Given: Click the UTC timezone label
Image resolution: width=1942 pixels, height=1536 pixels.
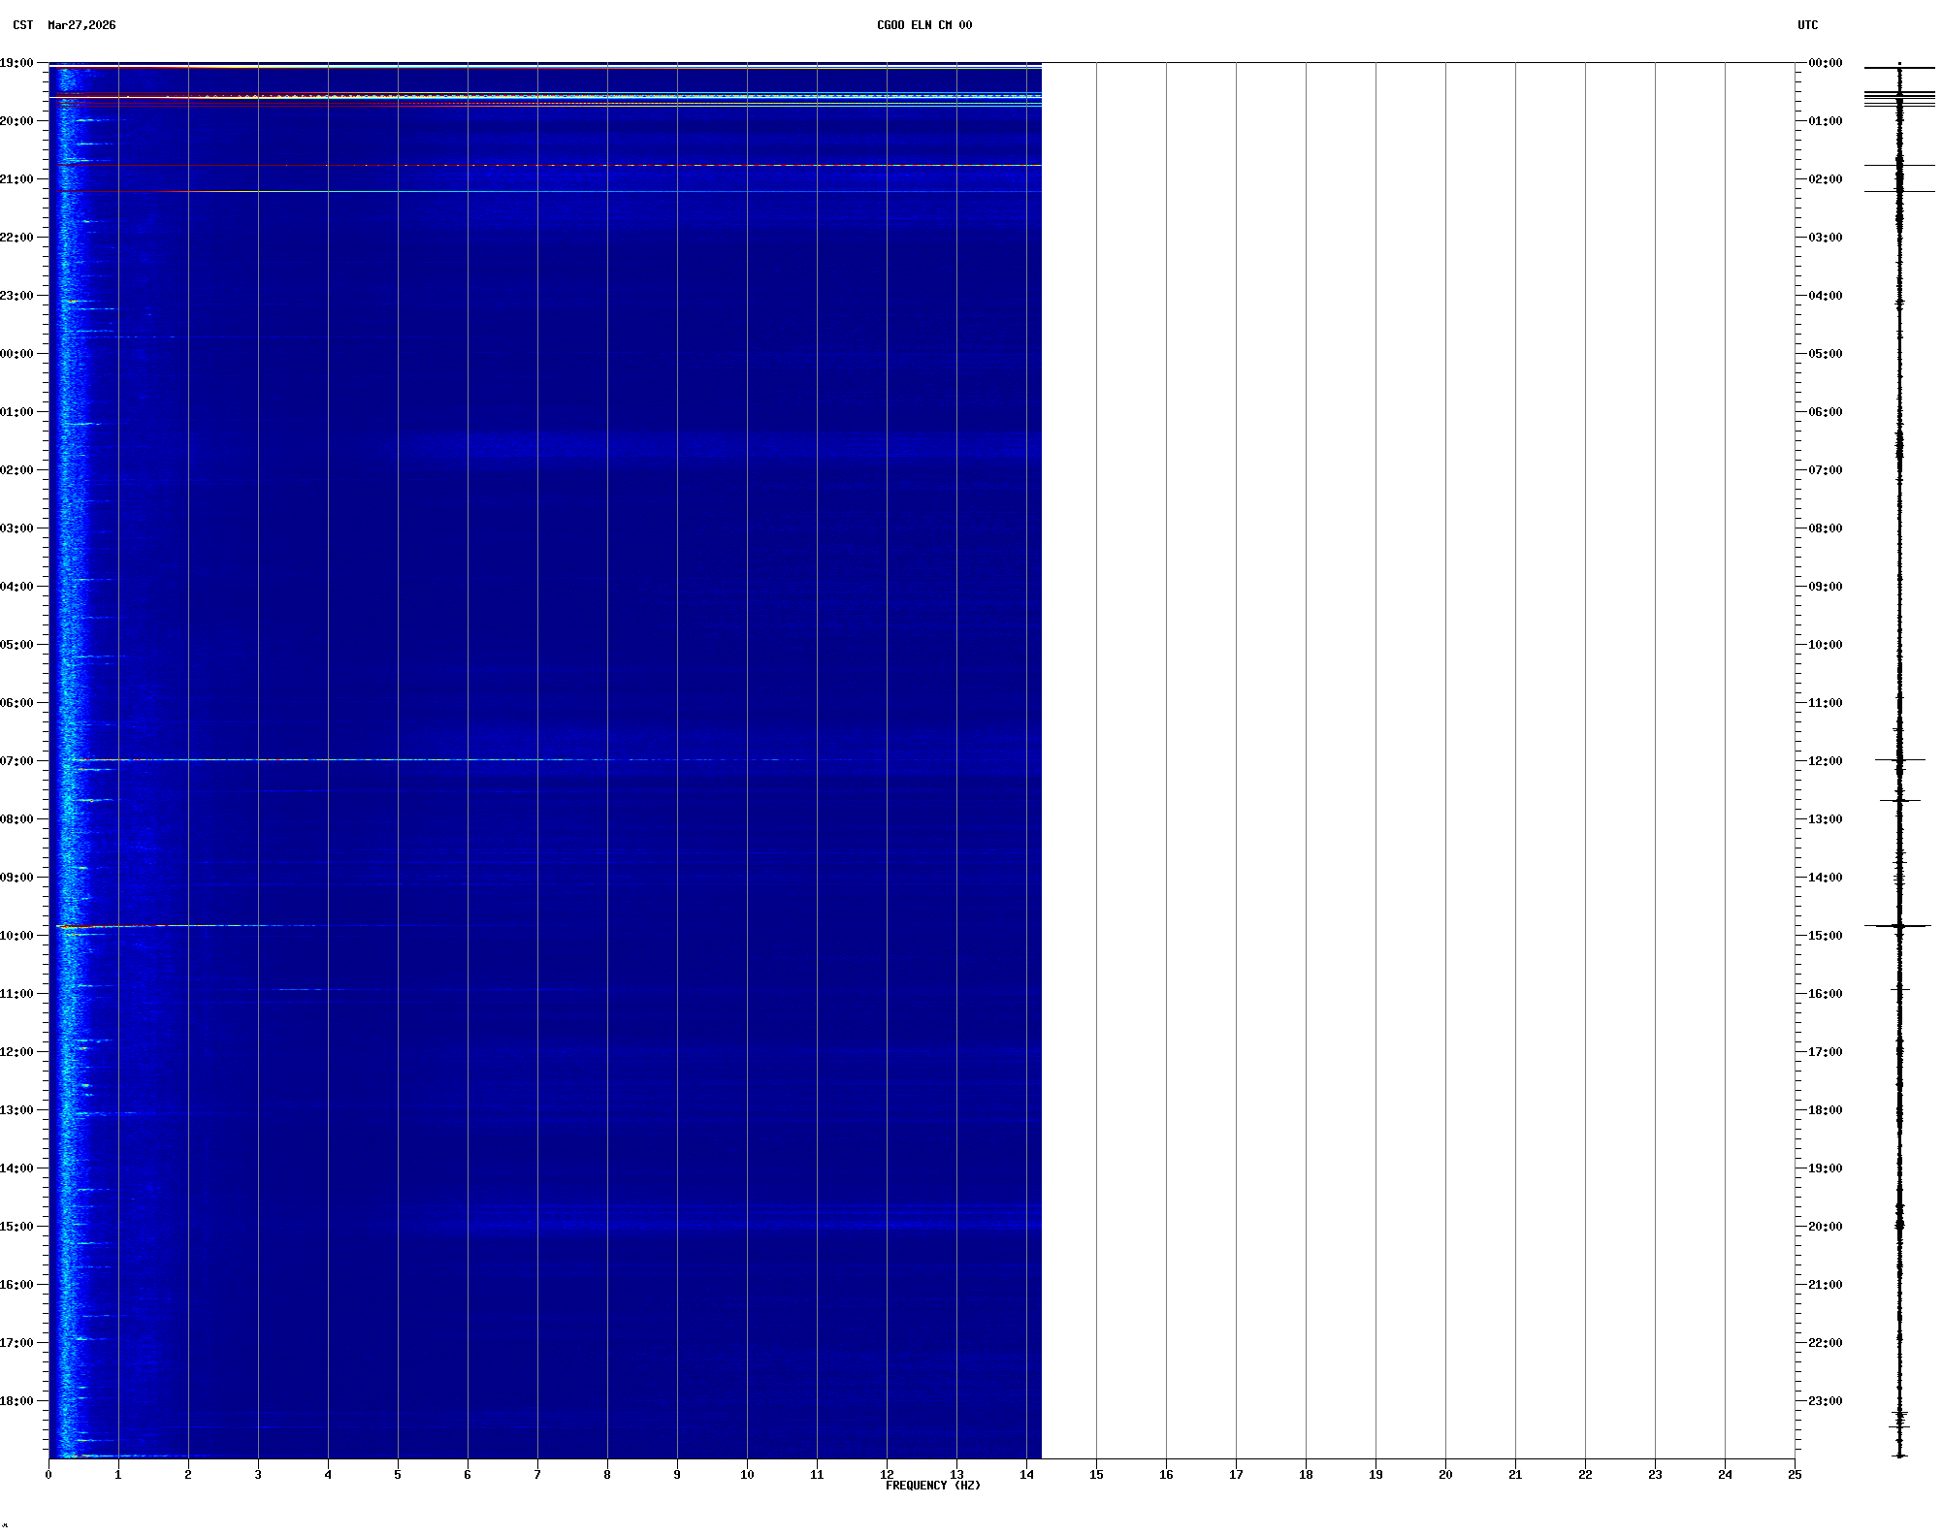Looking at the screenshot, I should point(1807,25).
